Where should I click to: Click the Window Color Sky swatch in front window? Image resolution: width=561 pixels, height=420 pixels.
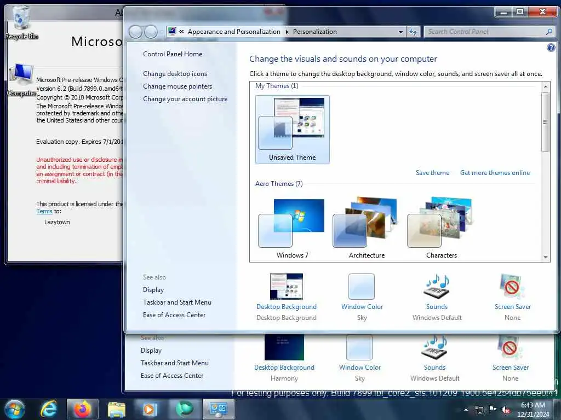click(x=362, y=287)
